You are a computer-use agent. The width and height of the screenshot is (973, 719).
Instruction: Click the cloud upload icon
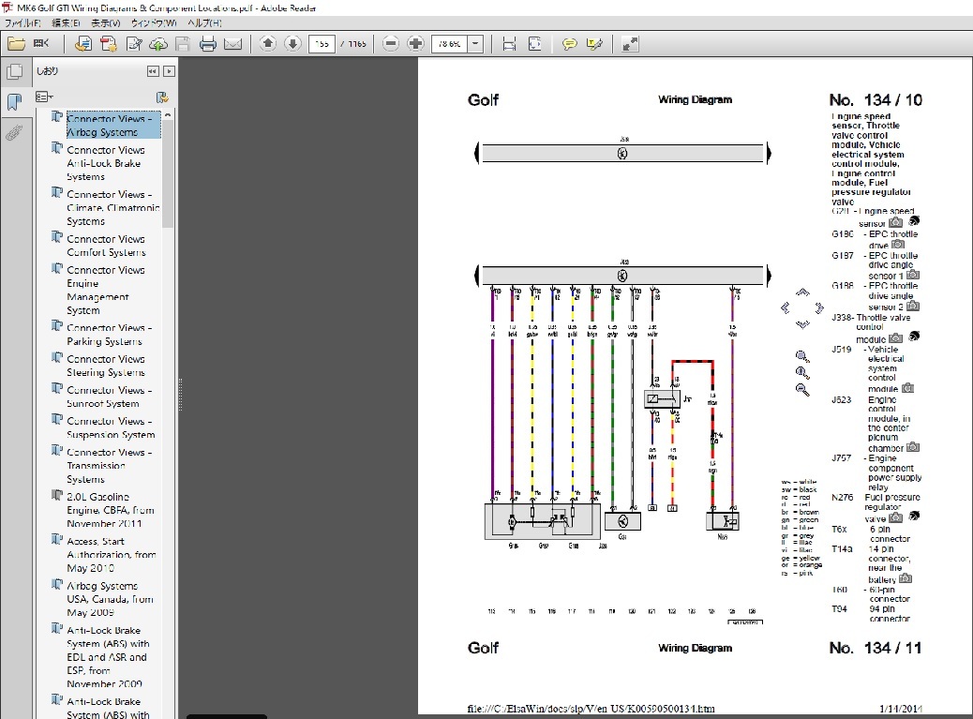point(158,43)
